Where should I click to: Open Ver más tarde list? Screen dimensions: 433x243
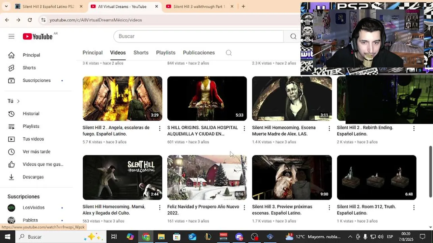(36, 152)
